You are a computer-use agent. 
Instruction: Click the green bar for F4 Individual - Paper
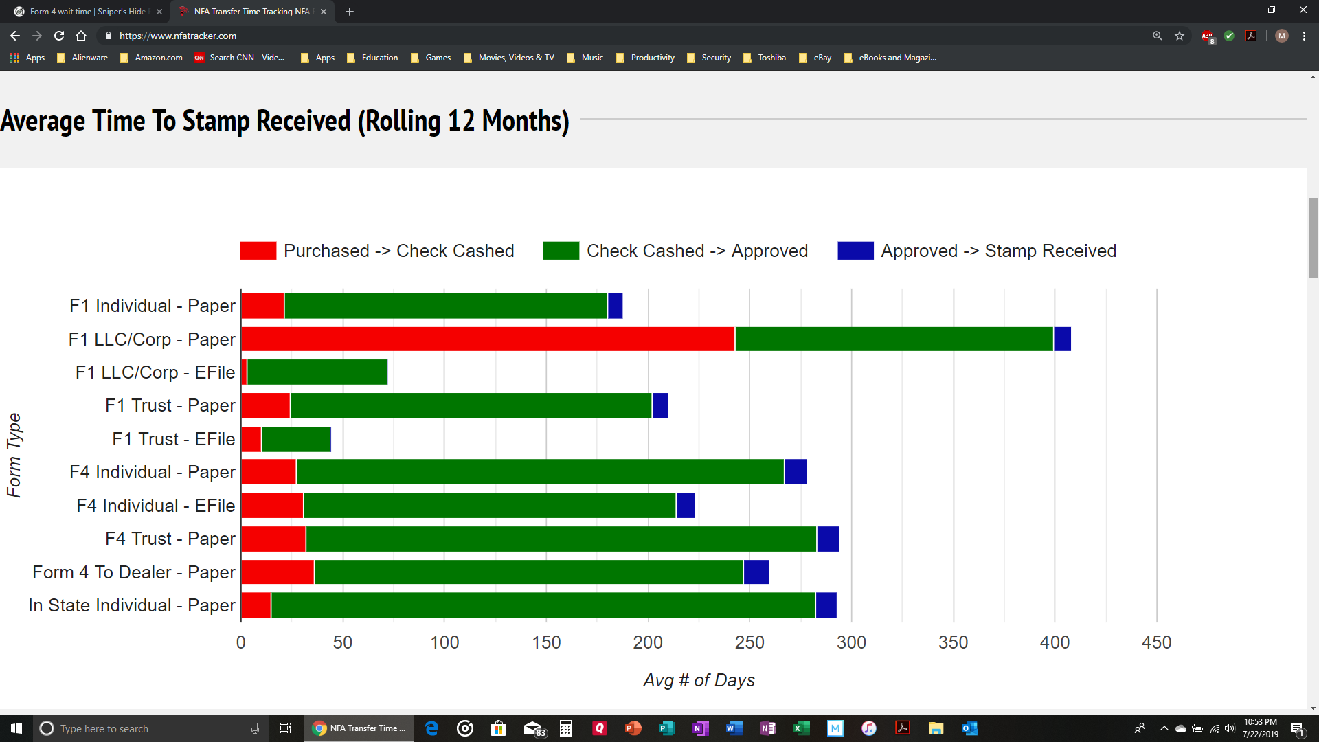click(x=540, y=472)
